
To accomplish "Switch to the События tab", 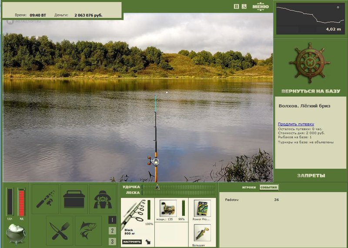I will coord(268,188).
